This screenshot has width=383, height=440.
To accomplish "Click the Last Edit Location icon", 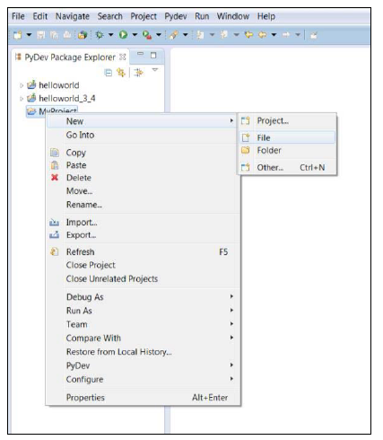I will [248, 35].
